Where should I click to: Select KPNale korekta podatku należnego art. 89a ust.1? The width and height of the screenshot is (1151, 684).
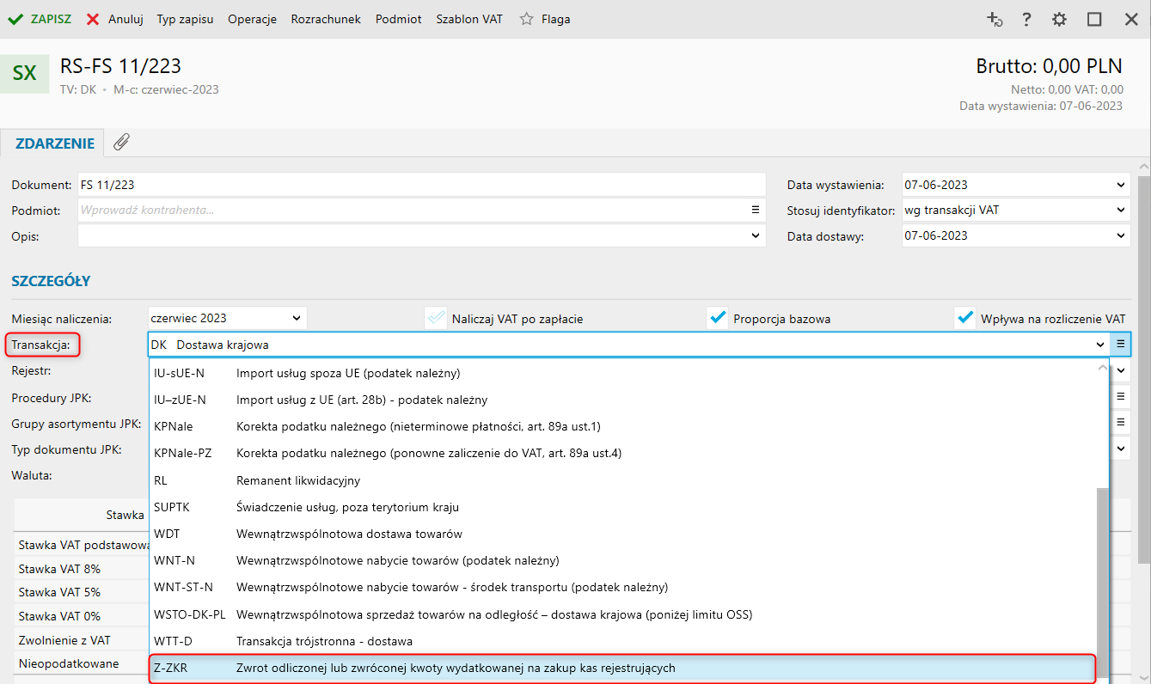coord(622,426)
